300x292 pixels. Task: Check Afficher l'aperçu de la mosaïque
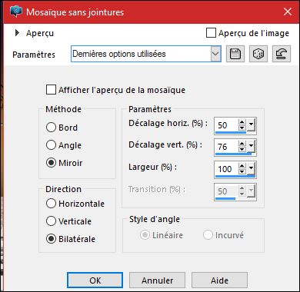[51, 90]
